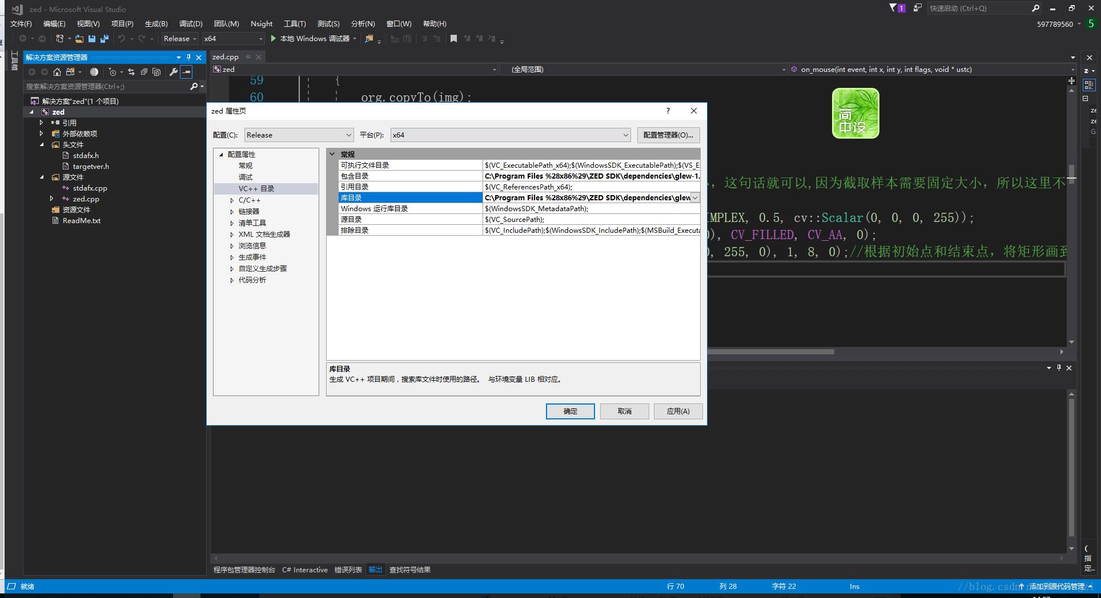Click the Show All Files icon
Viewport: 1101px width, 598px height.
156,72
